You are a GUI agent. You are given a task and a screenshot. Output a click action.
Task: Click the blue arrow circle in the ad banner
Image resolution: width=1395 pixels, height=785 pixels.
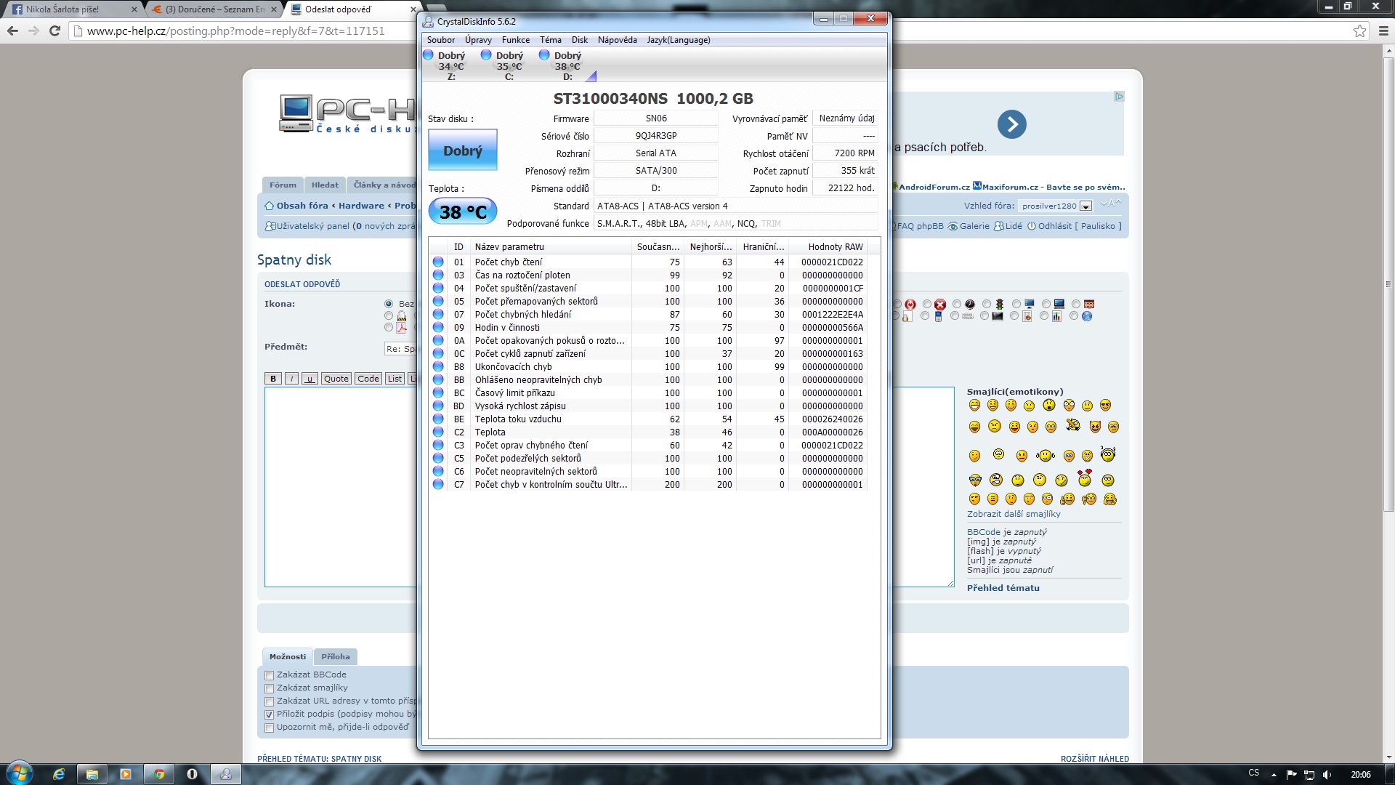(1011, 124)
